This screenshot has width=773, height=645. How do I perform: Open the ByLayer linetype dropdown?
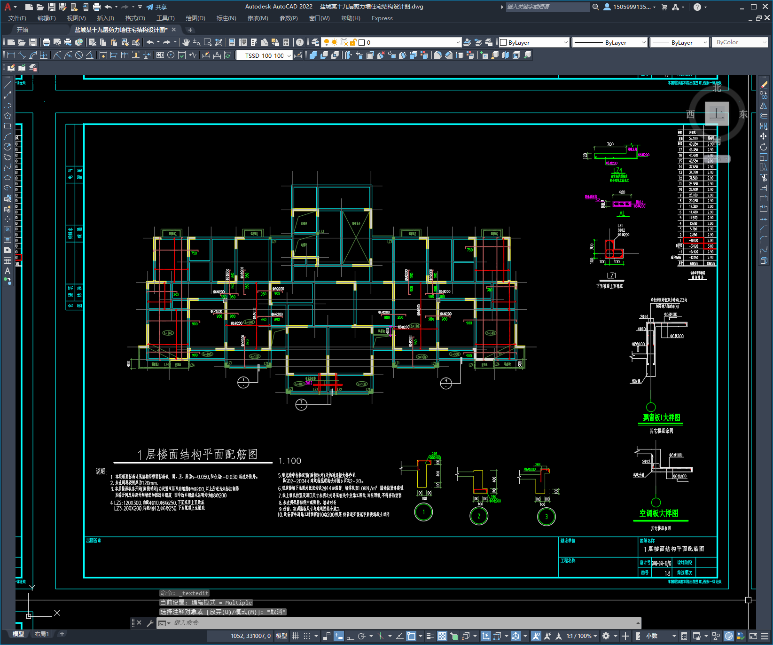(x=610, y=42)
